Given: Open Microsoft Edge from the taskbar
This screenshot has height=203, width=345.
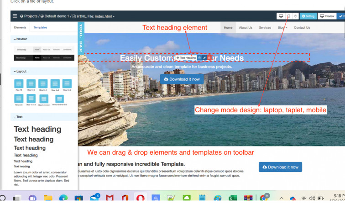Looking at the screenshot, I should click(63, 198).
